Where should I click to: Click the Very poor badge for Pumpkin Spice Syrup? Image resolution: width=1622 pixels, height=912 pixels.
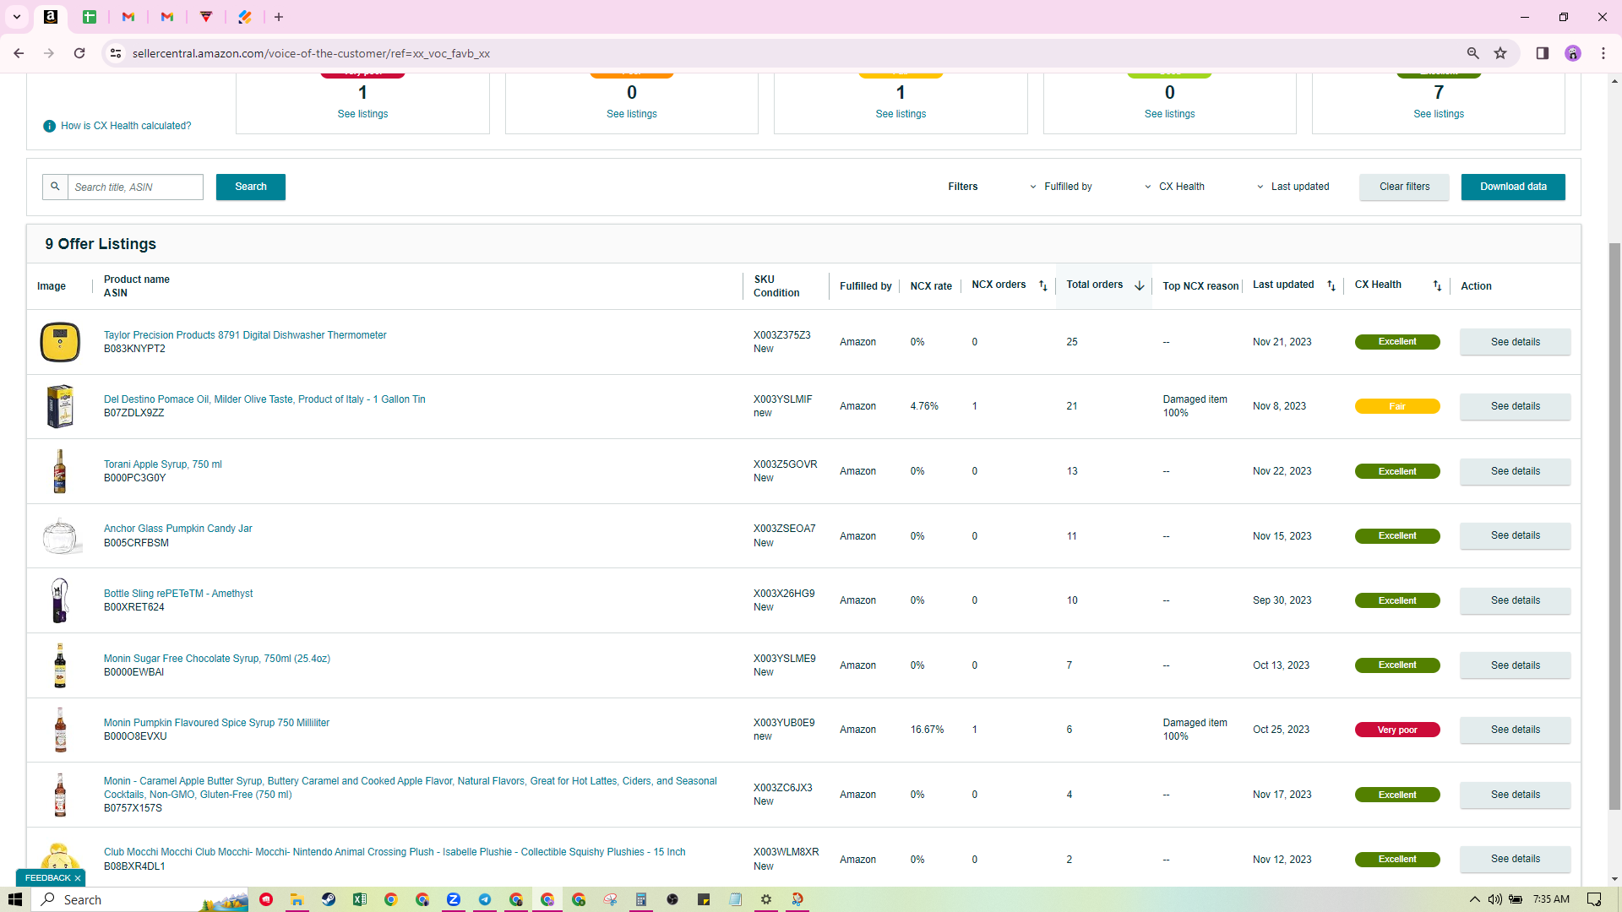coord(1397,730)
